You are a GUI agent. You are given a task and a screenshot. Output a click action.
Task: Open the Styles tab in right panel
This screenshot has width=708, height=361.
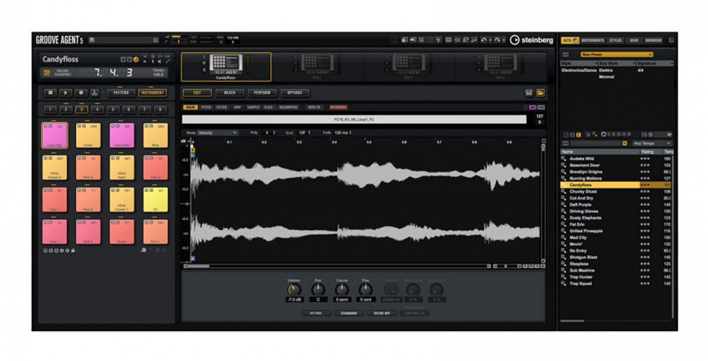[x=615, y=41]
